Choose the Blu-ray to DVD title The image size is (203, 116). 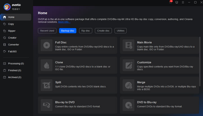65,102
